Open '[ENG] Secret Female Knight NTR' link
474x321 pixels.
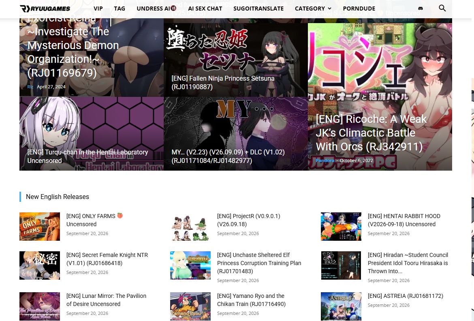(107, 259)
